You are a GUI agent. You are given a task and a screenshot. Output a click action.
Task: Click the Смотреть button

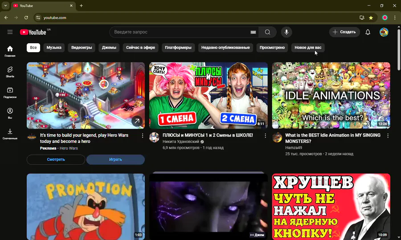tap(56, 159)
